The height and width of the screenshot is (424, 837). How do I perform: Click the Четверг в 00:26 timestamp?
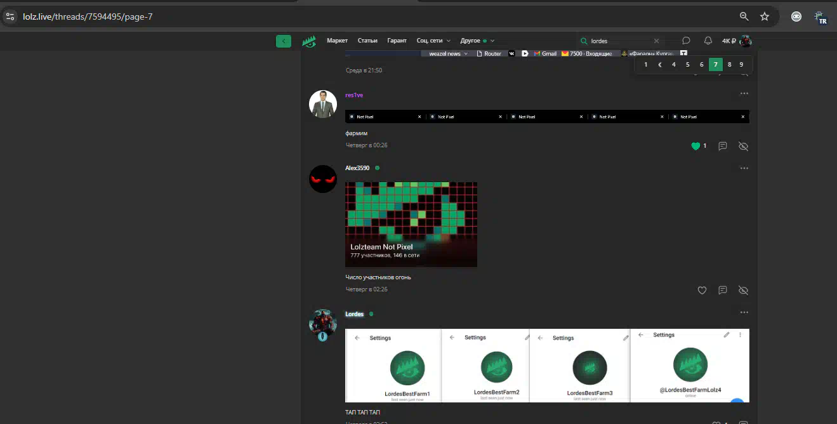(366, 145)
